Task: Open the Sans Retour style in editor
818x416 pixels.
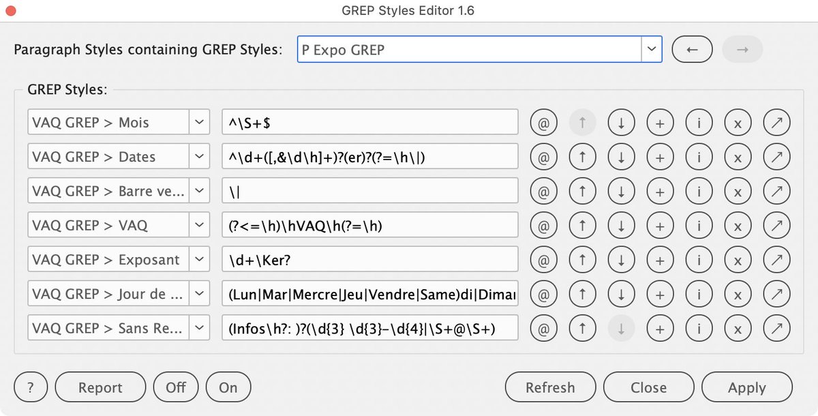Action: [x=776, y=327]
